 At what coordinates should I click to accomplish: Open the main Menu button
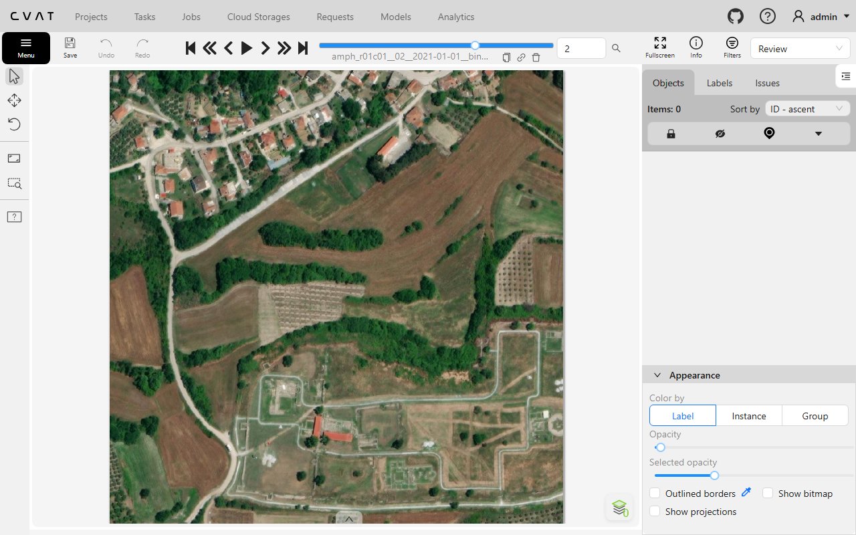pos(26,48)
